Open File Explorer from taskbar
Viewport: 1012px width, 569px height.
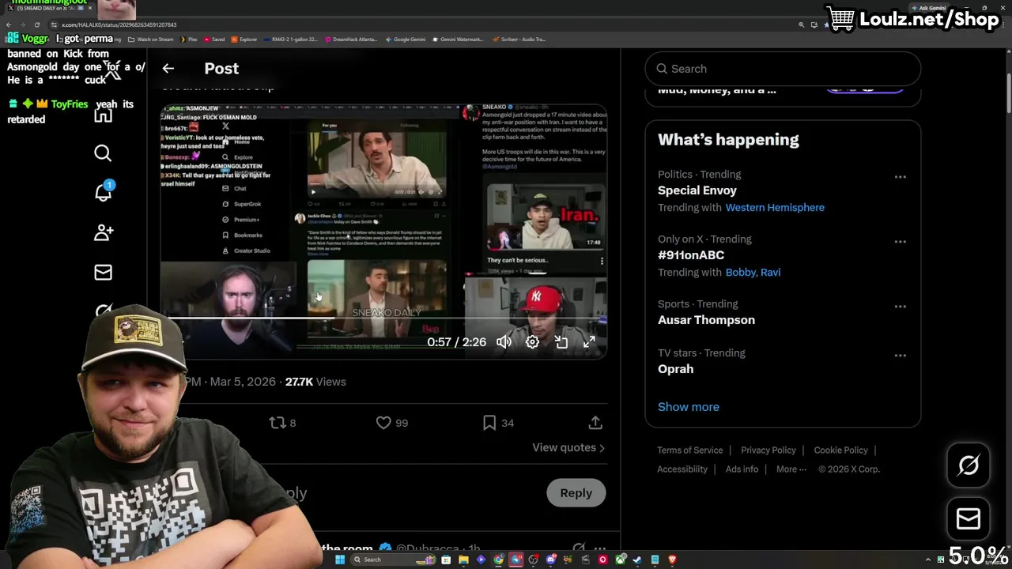[463, 560]
